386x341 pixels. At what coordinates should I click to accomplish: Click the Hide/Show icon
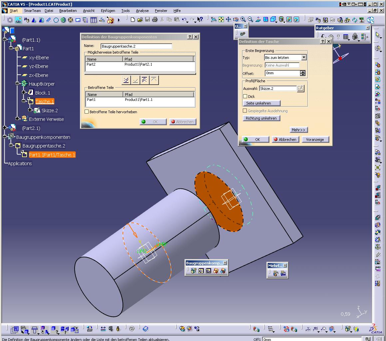289,20
